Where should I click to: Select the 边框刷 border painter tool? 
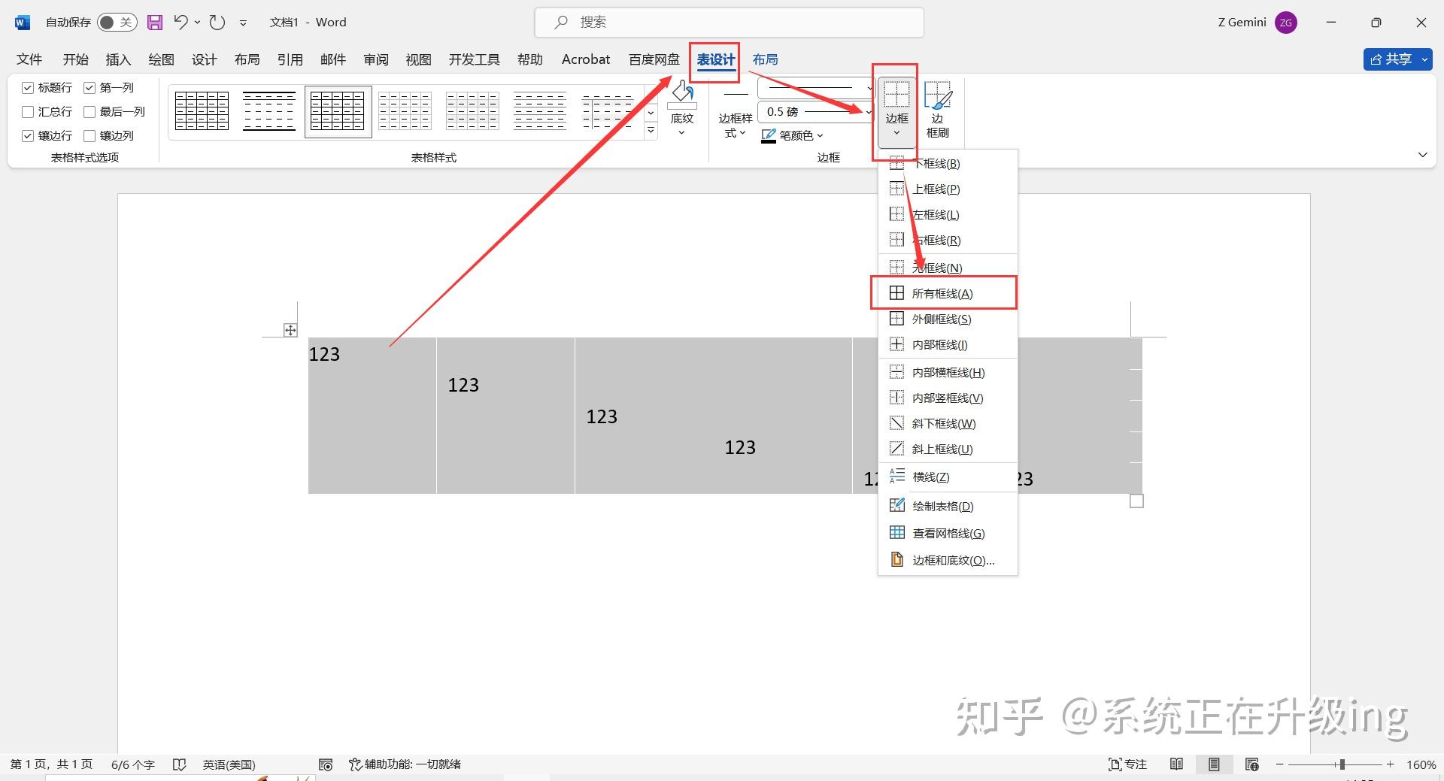[938, 110]
